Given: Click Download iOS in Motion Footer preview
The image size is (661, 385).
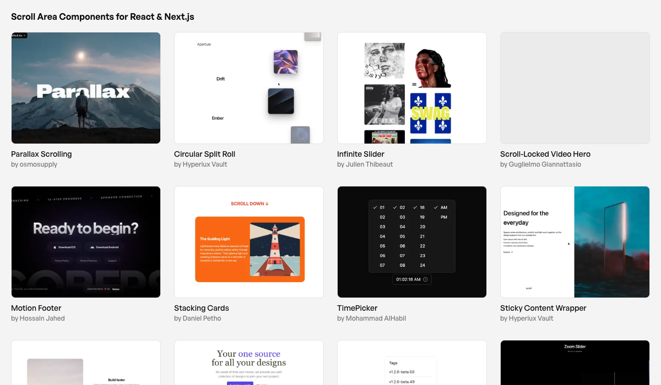Looking at the screenshot, I should (x=64, y=247).
